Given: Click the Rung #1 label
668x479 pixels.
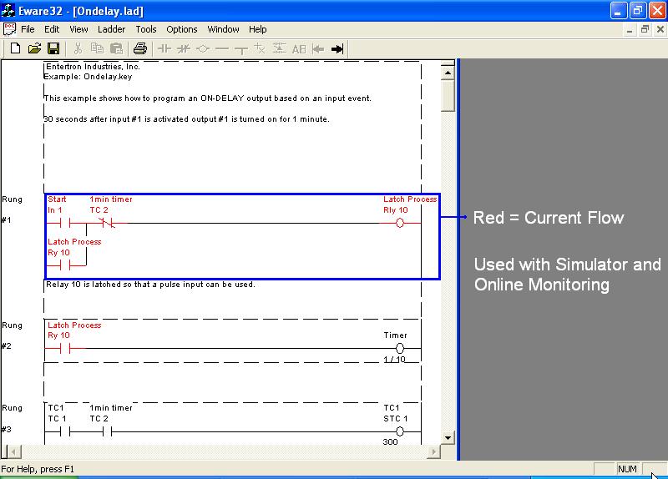Looking at the screenshot, I should tap(12, 209).
